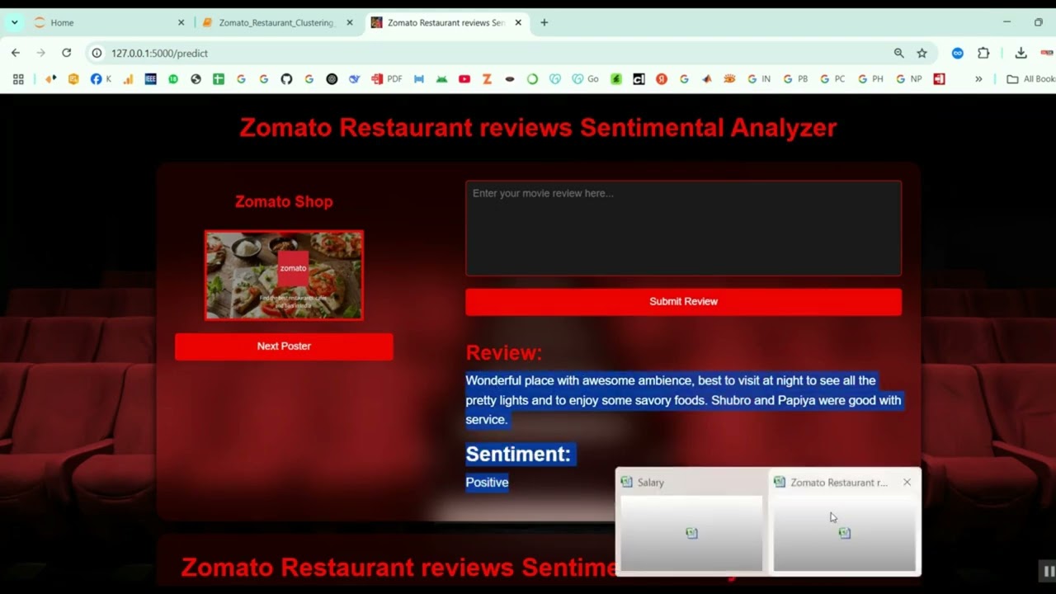Click the Sentiment: label
1056x594 pixels.
click(518, 454)
